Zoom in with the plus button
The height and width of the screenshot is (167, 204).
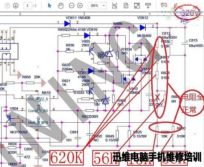coord(80,6)
